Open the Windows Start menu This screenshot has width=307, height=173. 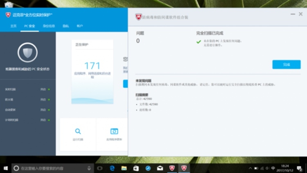pos(5,169)
